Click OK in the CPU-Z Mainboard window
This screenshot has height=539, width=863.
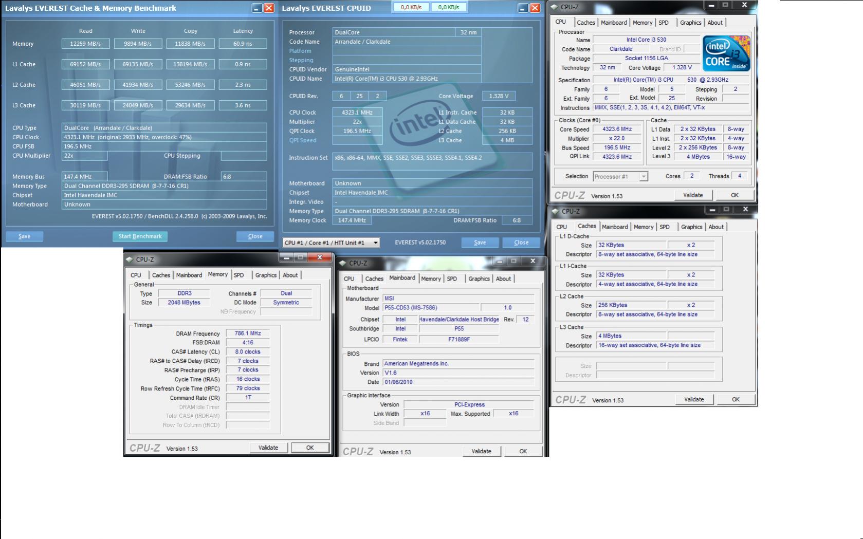point(523,451)
